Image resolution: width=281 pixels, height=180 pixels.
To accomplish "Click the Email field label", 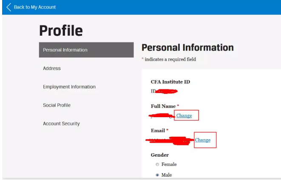I will pos(157,130).
